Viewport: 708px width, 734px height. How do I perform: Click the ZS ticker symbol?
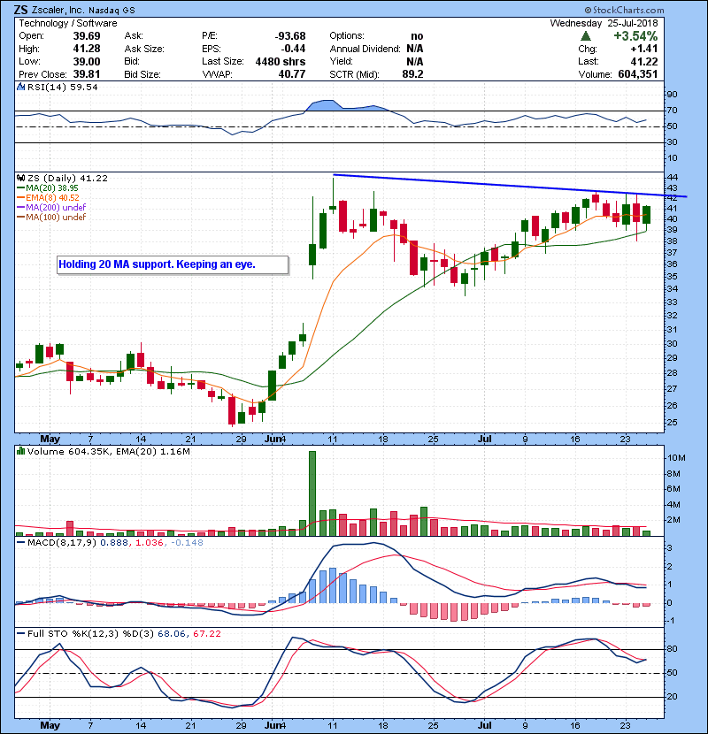point(21,10)
